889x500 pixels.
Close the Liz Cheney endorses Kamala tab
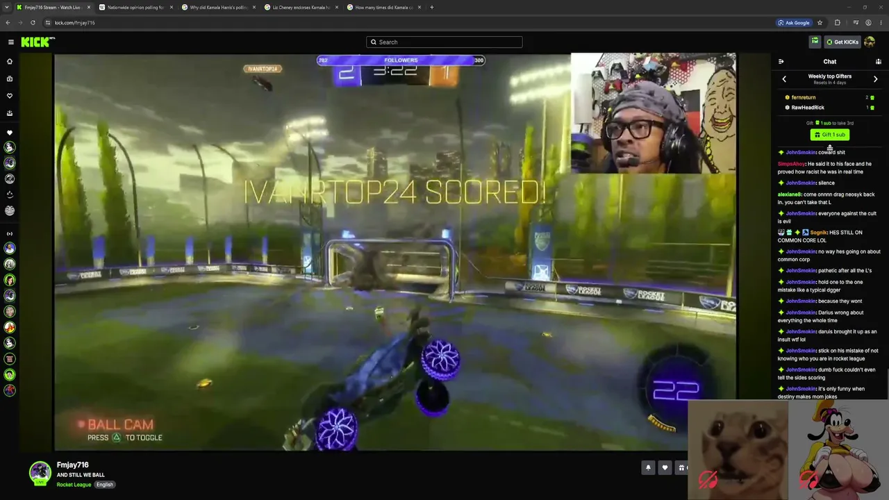click(337, 7)
